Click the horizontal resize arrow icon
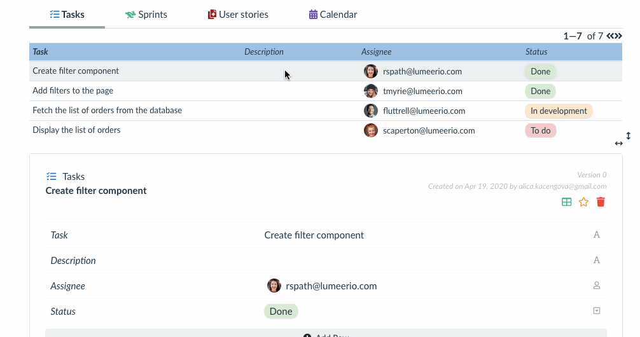 coord(619,143)
